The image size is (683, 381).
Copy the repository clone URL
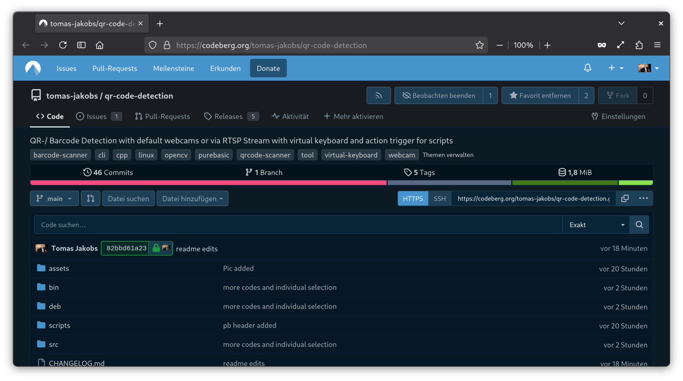pyautogui.click(x=625, y=198)
